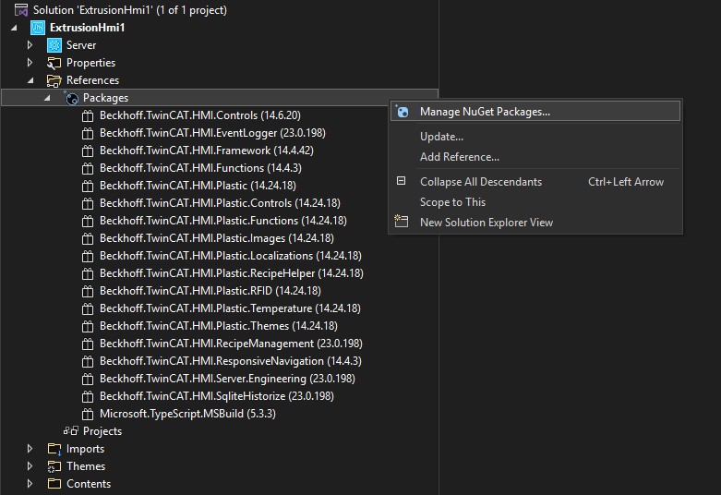Expand the Server node

(30, 45)
